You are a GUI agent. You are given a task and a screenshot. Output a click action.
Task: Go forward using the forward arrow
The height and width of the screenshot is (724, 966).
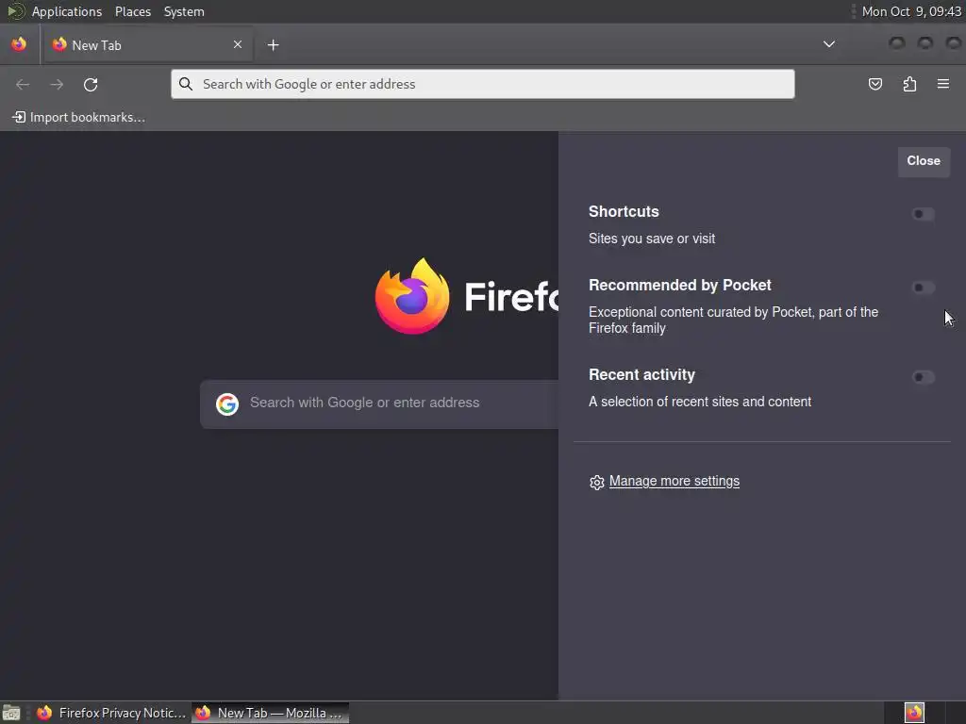57,84
